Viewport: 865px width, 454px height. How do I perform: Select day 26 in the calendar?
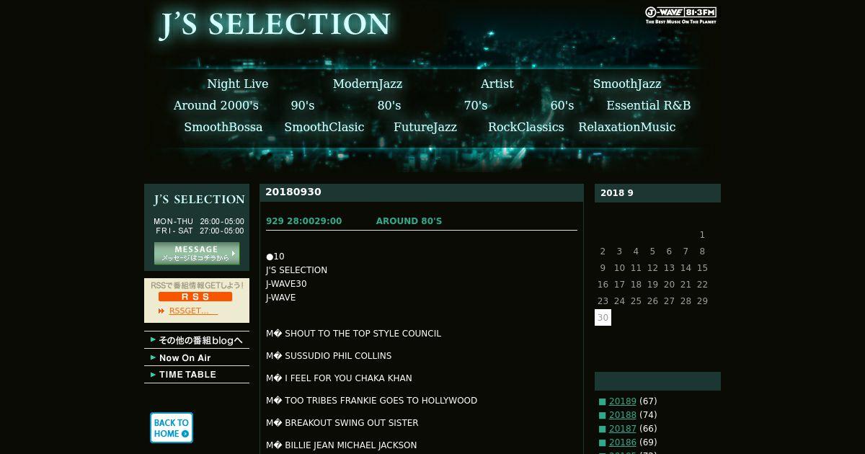coord(652,301)
